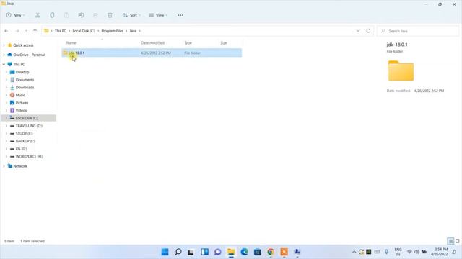Switch to details view layout icon
Screen dimensions: 462x259
pyautogui.click(x=450, y=242)
